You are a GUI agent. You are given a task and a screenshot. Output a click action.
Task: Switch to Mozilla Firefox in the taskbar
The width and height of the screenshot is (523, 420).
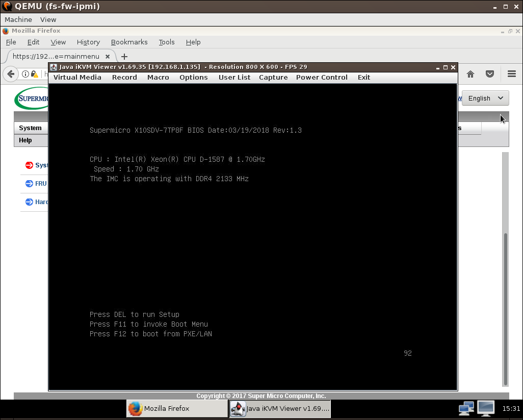[177, 408]
